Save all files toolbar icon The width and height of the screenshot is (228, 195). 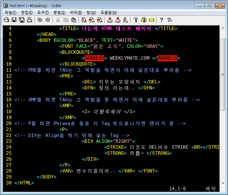coord(22,20)
